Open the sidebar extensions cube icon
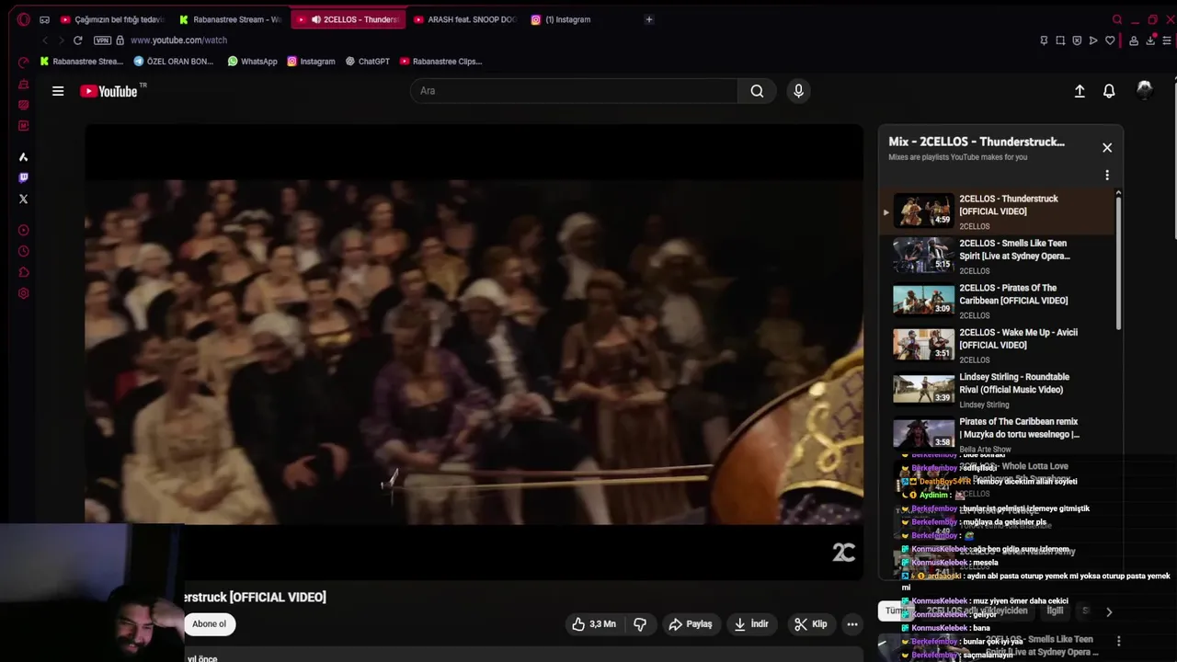This screenshot has width=1177, height=662. pos(24,272)
